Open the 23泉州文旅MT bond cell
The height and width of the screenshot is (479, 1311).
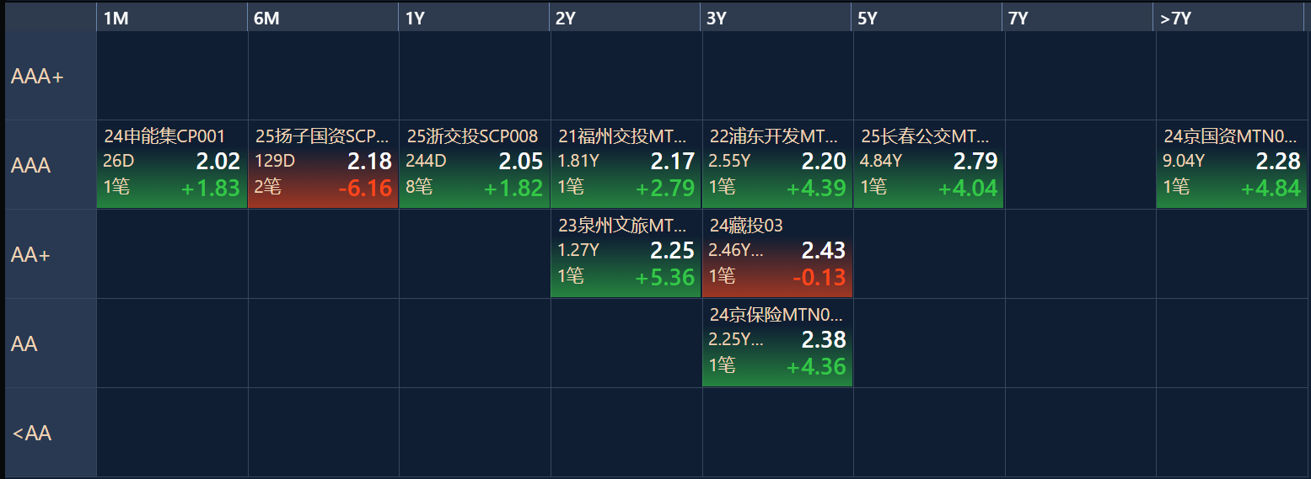tap(626, 254)
